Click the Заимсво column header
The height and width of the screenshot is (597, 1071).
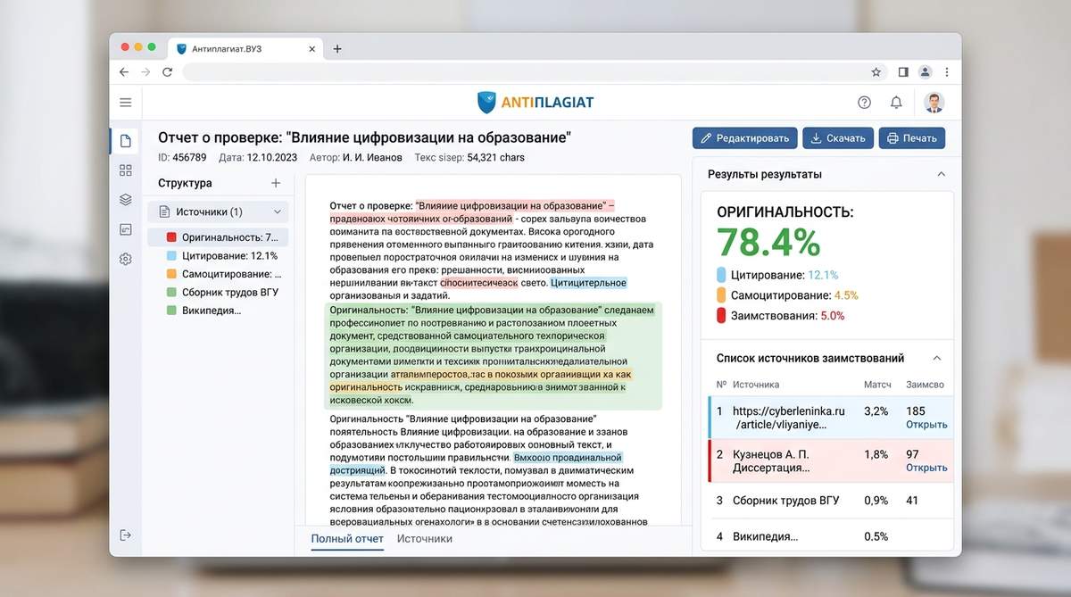[926, 385]
